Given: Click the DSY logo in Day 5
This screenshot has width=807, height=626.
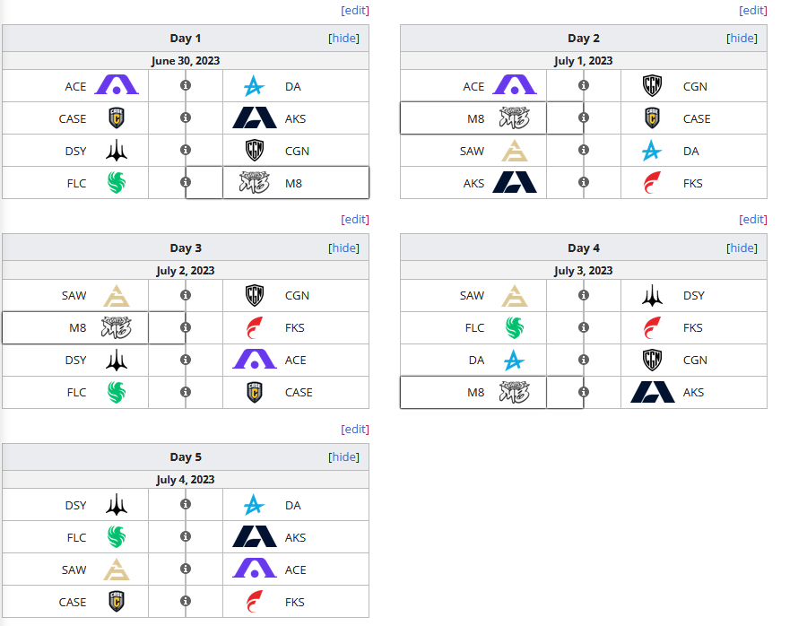Looking at the screenshot, I should point(117,505).
